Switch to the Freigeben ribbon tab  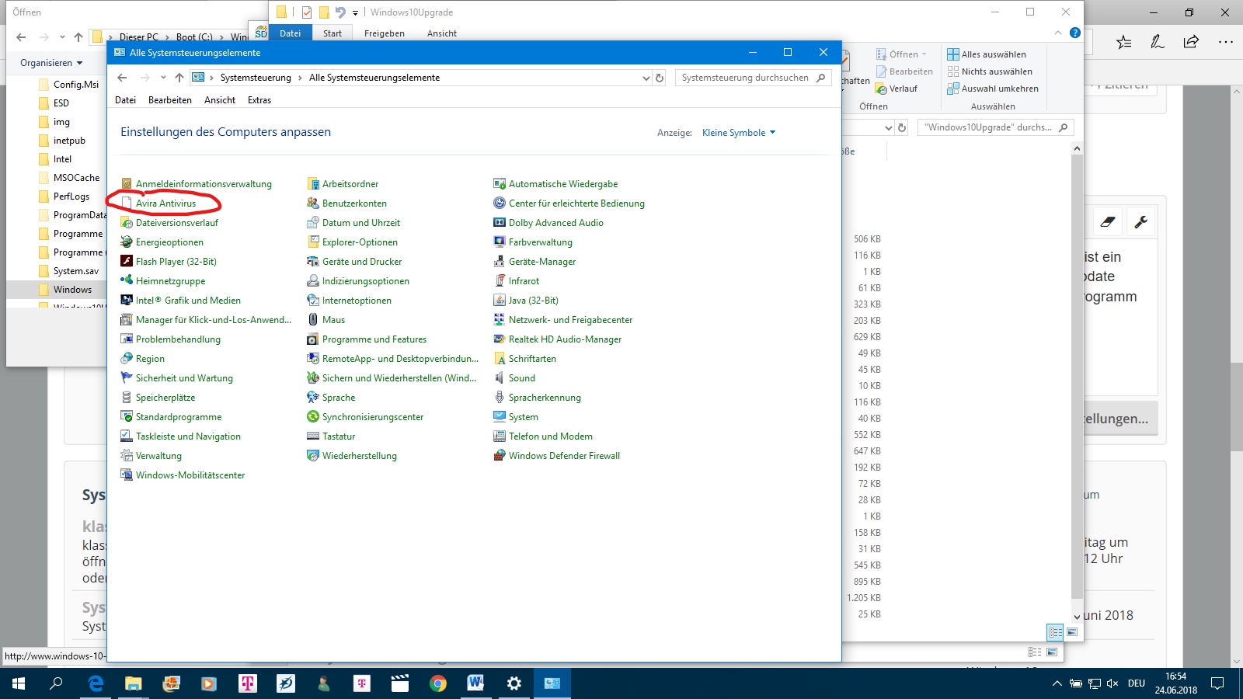click(x=385, y=33)
